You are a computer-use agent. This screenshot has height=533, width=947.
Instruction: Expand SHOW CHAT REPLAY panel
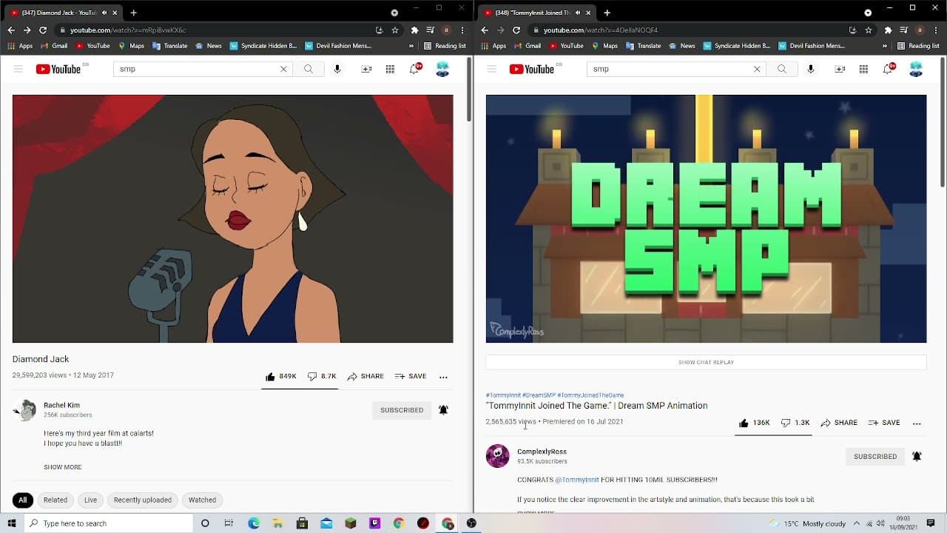click(706, 362)
